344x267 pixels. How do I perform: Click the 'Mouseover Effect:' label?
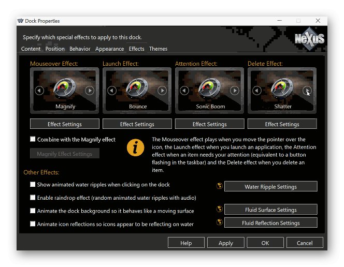(54, 64)
